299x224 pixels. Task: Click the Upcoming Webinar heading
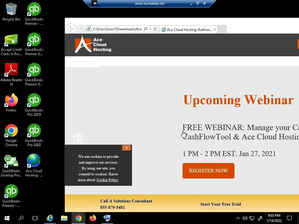[238, 100]
